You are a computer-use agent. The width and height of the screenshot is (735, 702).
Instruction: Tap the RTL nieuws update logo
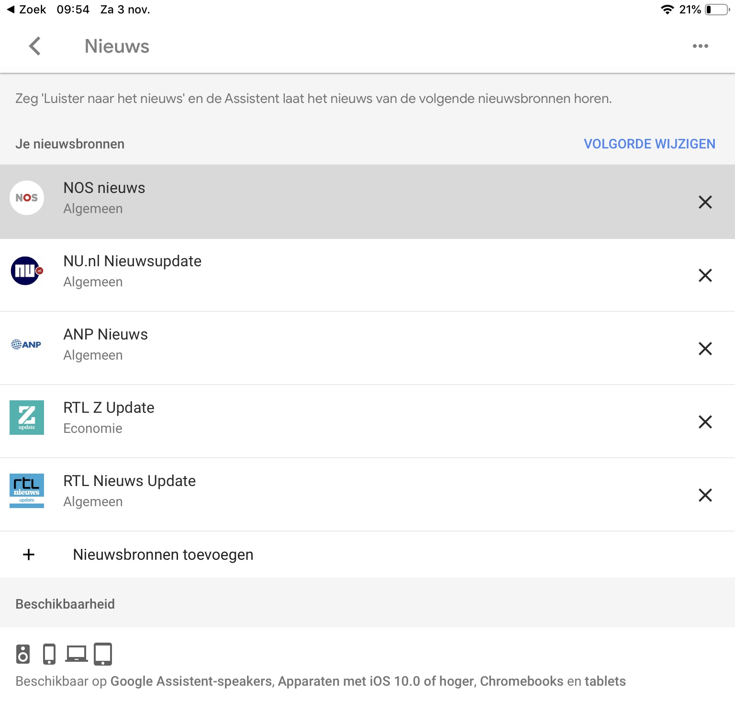[27, 491]
